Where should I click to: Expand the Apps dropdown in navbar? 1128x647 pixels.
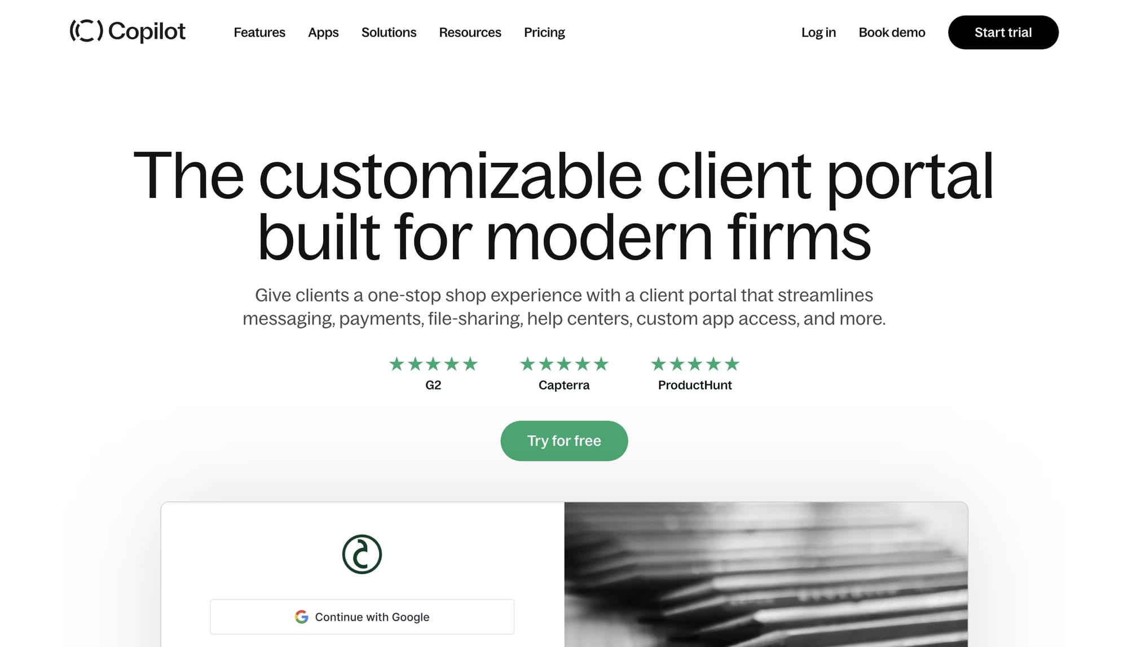point(323,32)
